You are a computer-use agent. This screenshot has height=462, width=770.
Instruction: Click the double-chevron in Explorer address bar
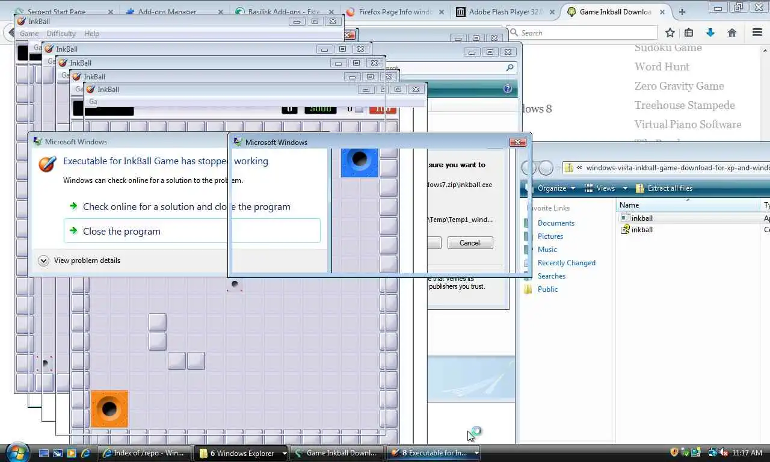click(579, 168)
